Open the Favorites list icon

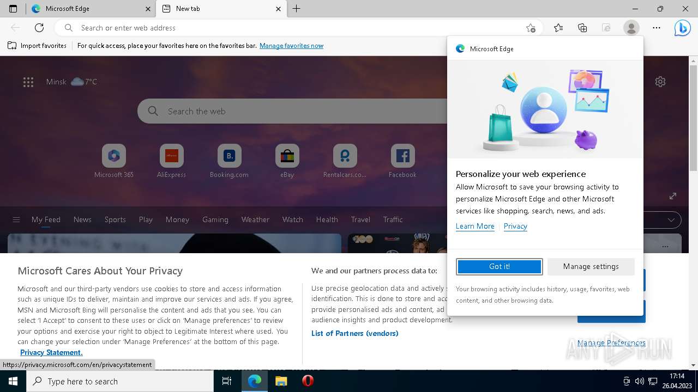pyautogui.click(x=558, y=28)
